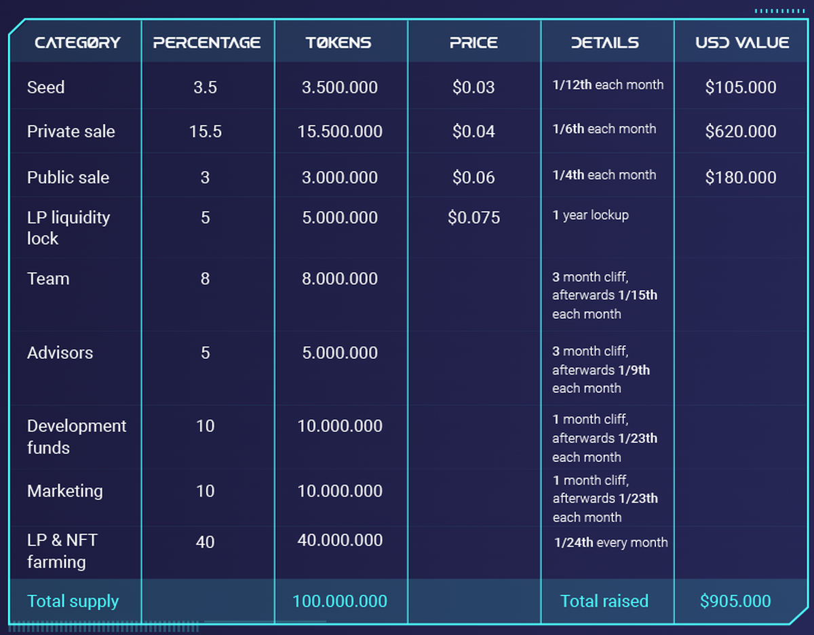
Task: Select the USD Value column header
Action: point(742,43)
